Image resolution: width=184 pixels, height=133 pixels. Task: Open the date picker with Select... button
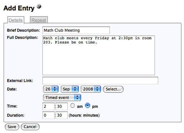click(x=113, y=89)
